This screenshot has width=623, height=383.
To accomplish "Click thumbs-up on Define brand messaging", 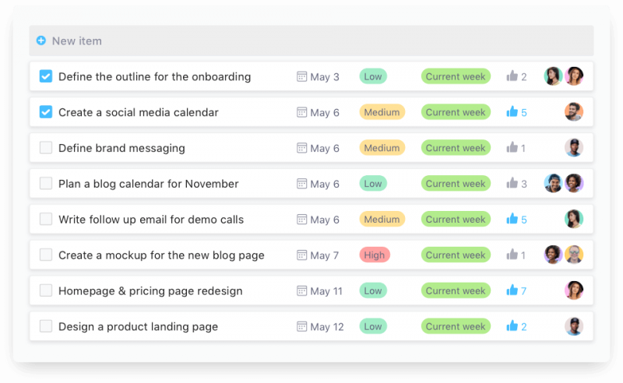I will (x=512, y=148).
